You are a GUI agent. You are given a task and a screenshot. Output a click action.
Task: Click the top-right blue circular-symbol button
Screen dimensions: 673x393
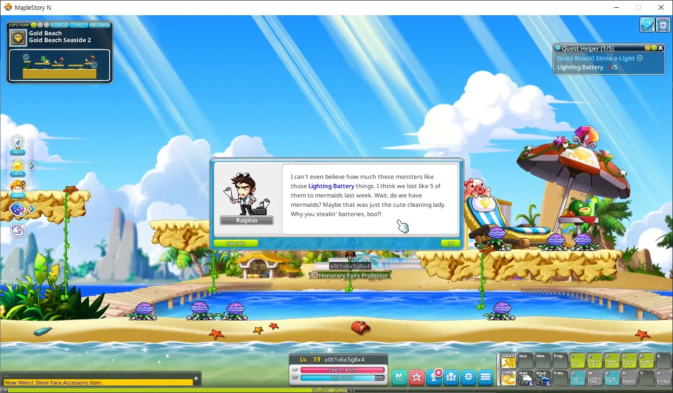coord(663,25)
